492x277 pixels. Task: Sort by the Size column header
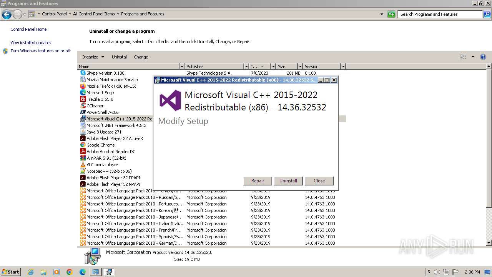pos(287,67)
